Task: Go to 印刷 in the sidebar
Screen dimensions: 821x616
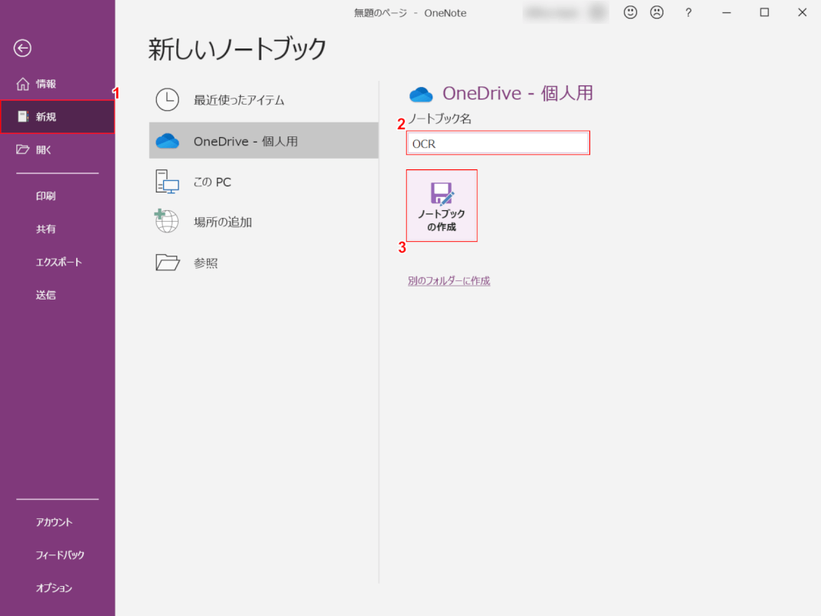Action: [x=46, y=196]
